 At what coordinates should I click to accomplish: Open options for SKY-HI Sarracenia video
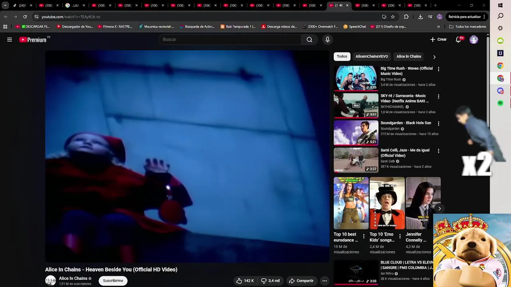click(x=438, y=96)
